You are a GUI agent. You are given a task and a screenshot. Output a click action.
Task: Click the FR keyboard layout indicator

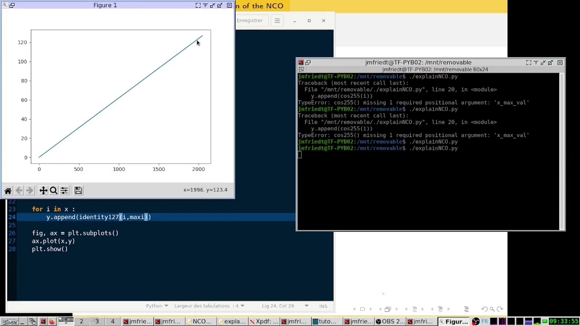tap(485, 321)
